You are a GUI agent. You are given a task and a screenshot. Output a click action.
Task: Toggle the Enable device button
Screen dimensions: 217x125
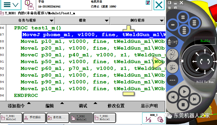[x=205, y=41]
